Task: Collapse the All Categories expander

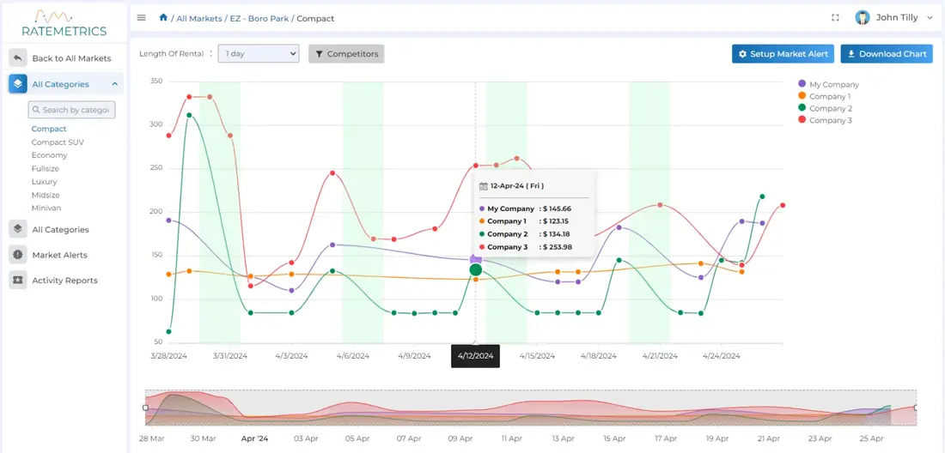Action: (114, 84)
